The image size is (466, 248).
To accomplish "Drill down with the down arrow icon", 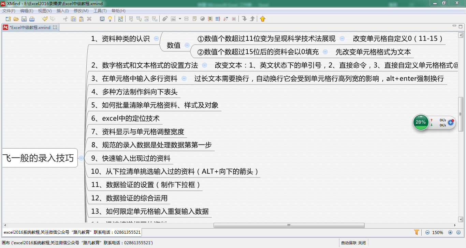I will (244, 19).
